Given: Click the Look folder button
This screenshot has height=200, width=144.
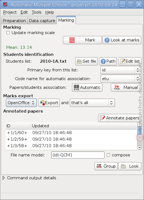Looking at the screenshot, I should (130, 166).
